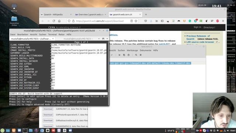Open the Firefox hamburger menu

click(223, 21)
